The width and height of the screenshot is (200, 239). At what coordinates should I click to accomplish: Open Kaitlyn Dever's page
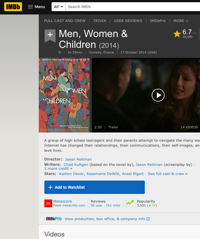pos(71,174)
